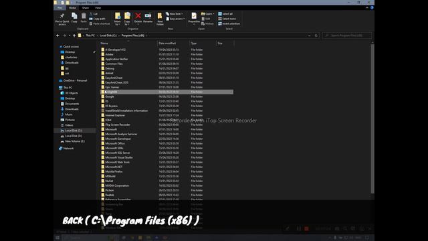Click the Search Program Files (x86) box
428x241 pixels.
tap(347, 35)
